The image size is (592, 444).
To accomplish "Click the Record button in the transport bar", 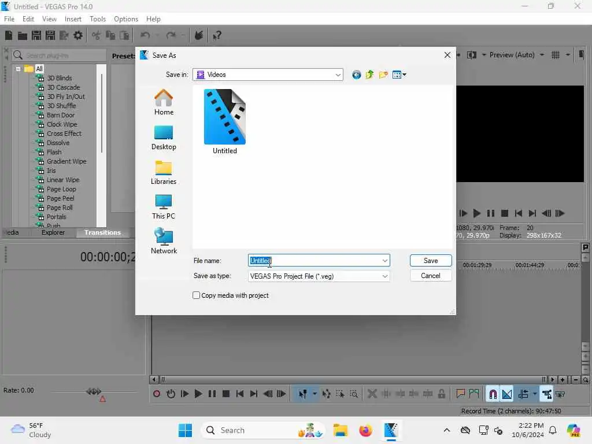I will [156, 394].
